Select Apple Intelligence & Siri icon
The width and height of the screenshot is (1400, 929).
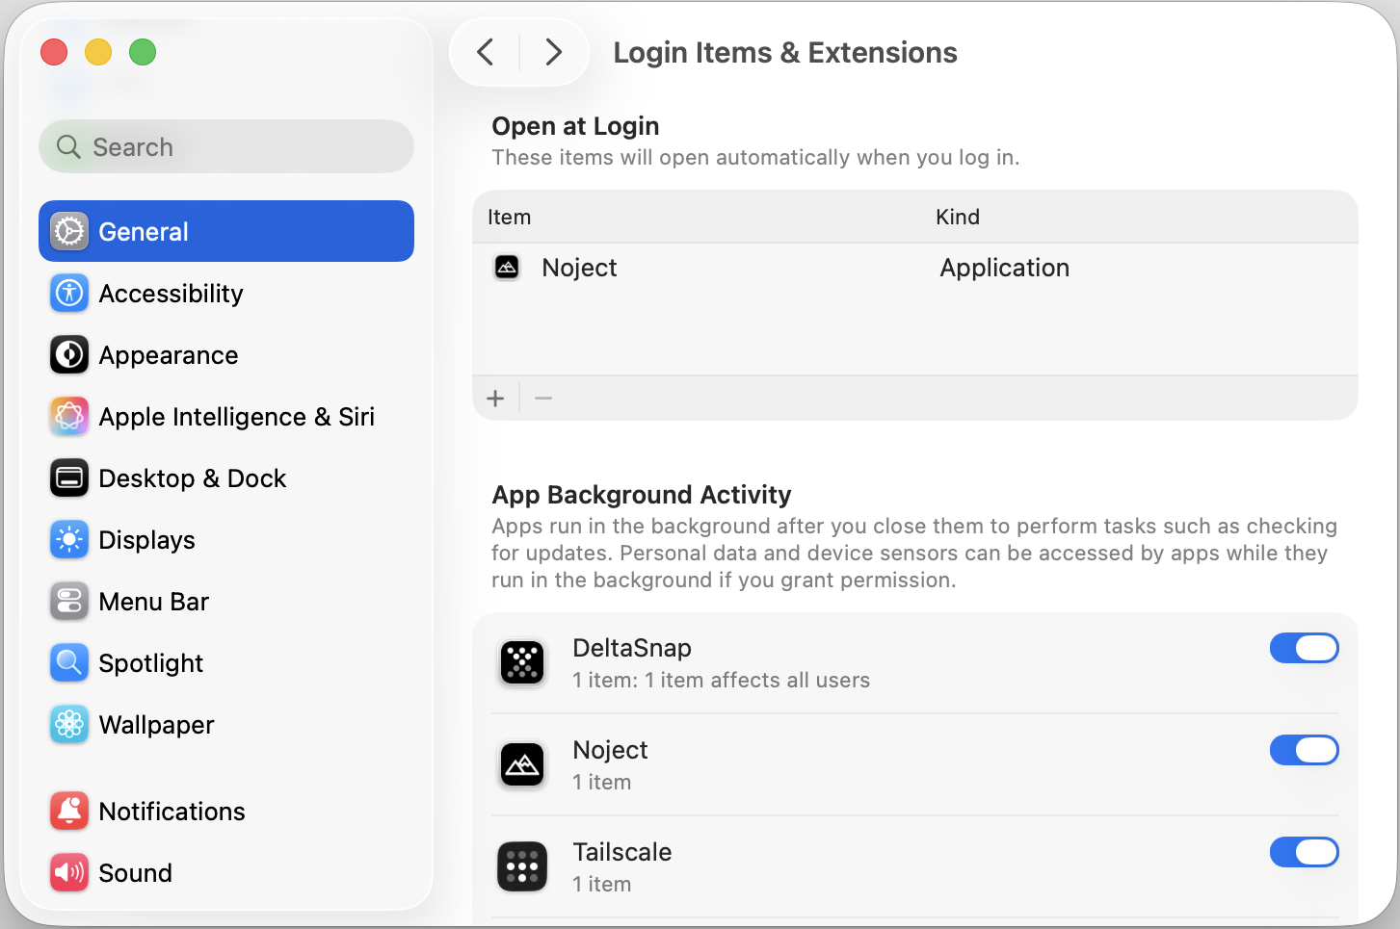[69, 417]
